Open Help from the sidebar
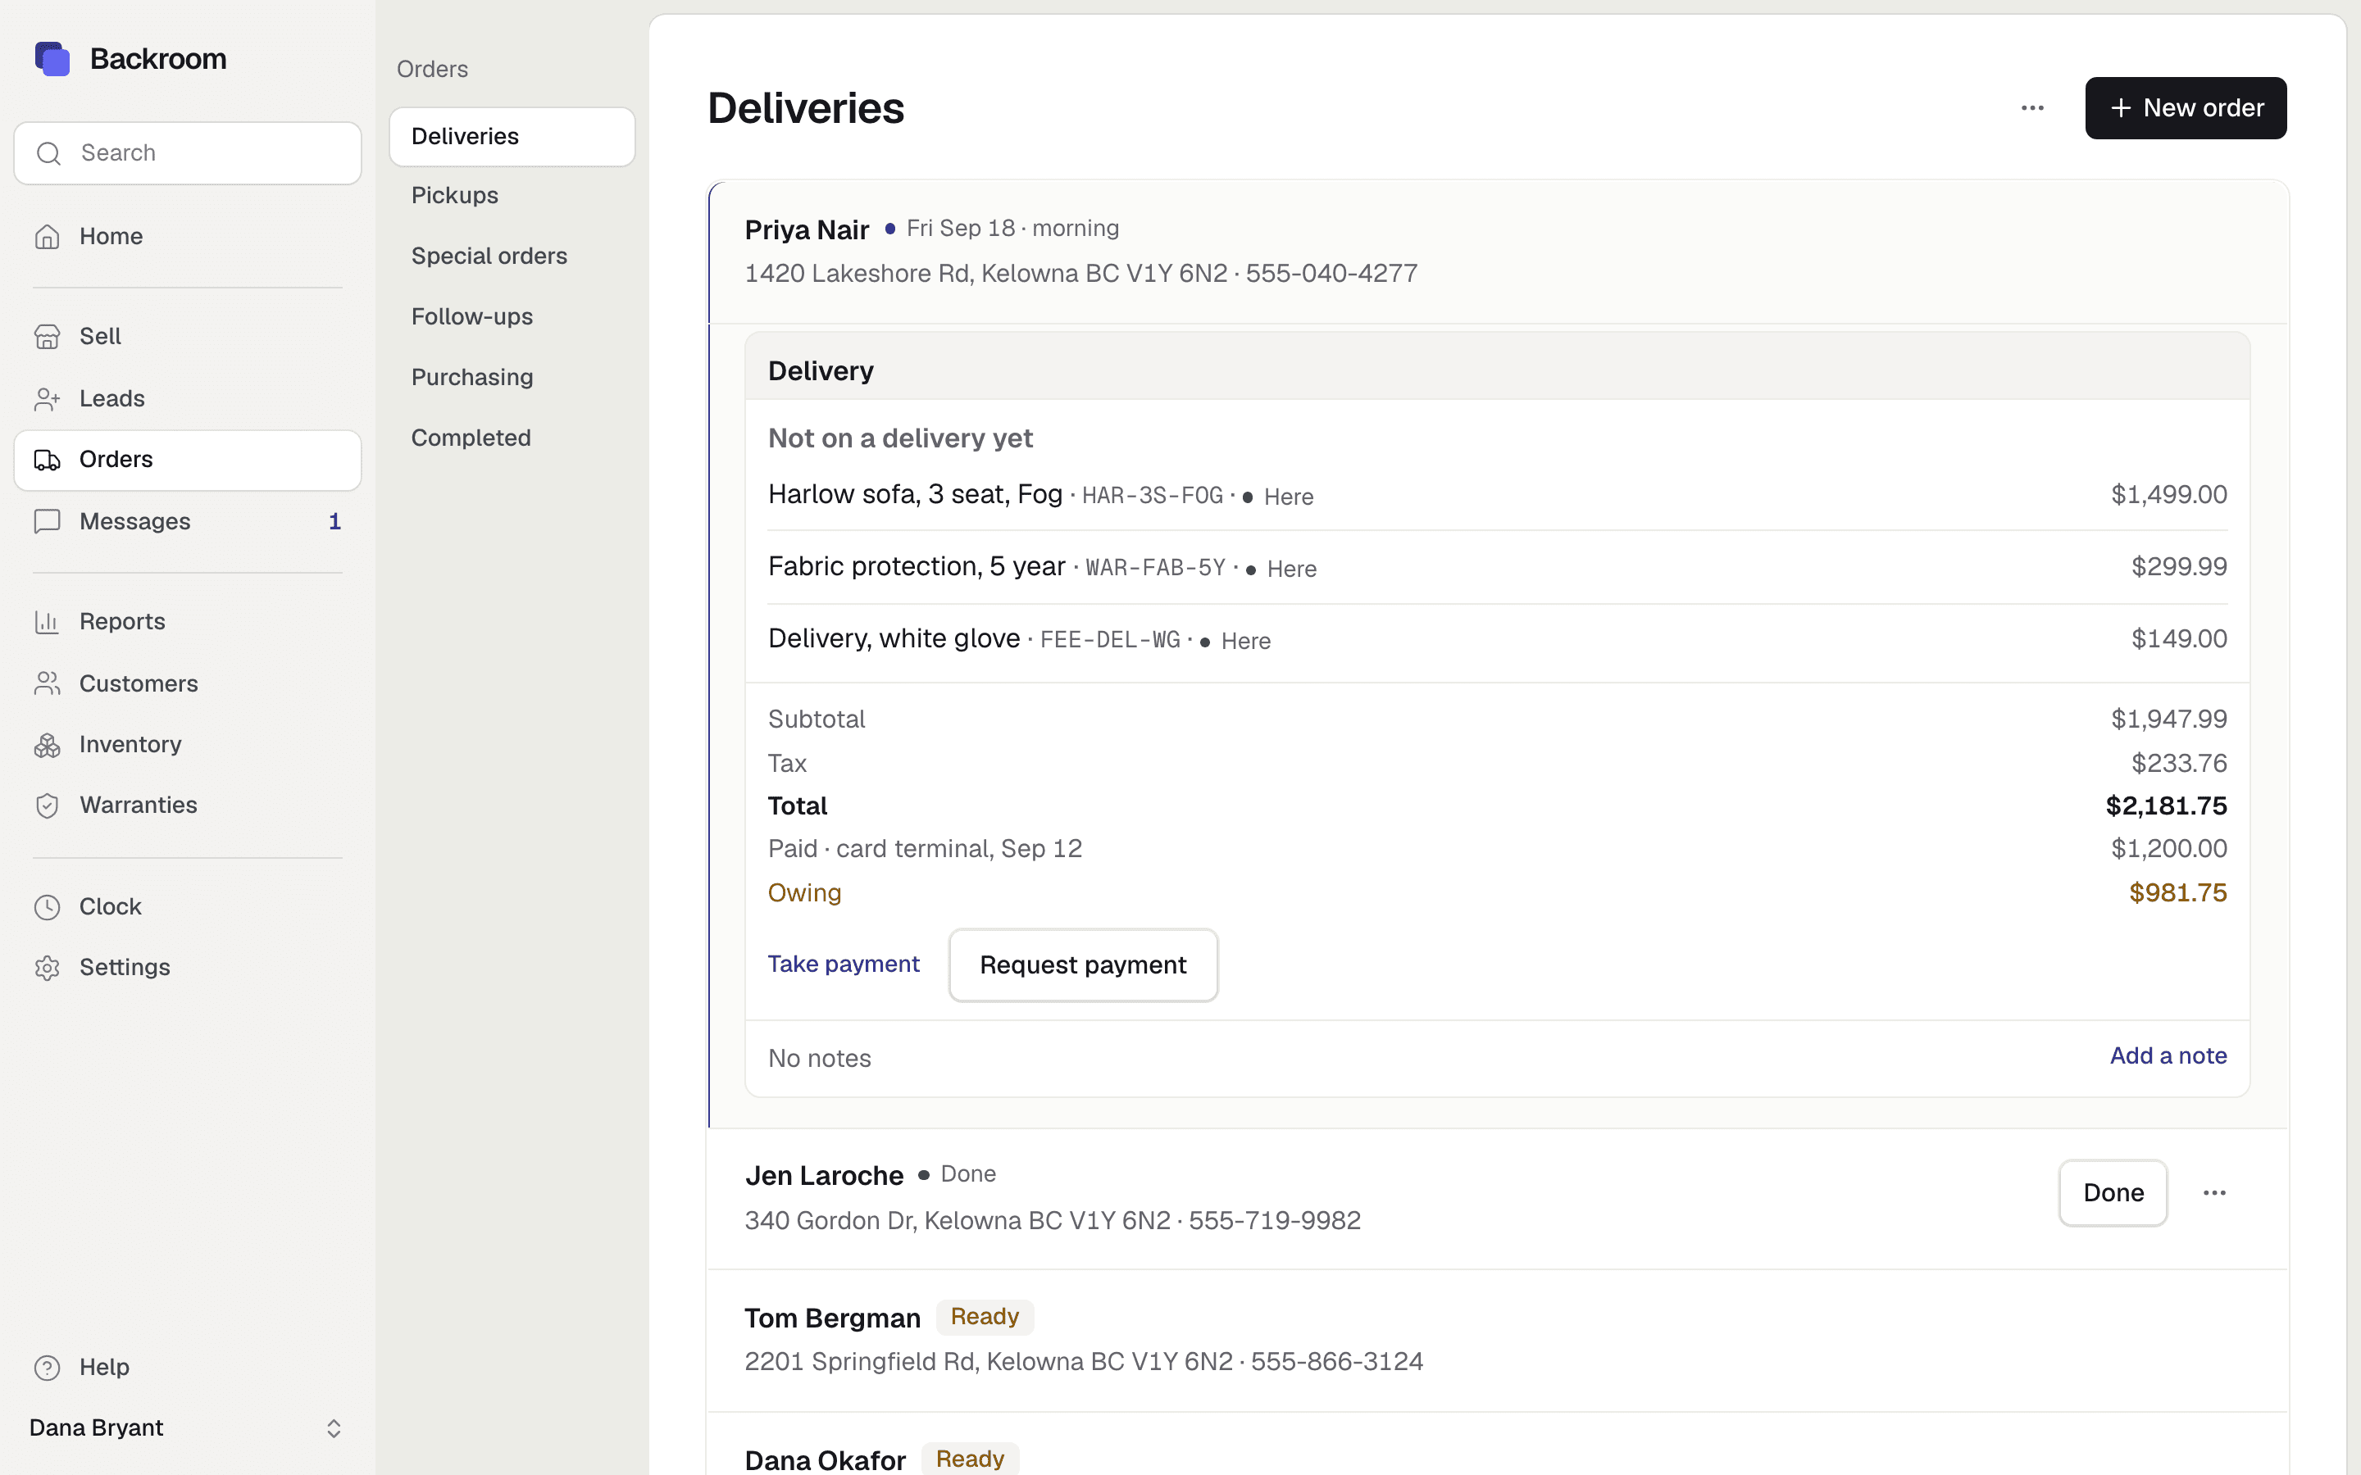Viewport: 2361px width, 1475px height. 187,1367
